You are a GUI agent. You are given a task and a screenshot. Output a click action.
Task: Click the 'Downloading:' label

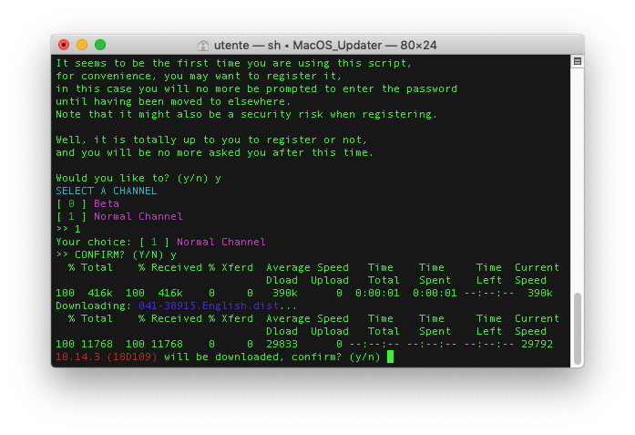[94, 306]
